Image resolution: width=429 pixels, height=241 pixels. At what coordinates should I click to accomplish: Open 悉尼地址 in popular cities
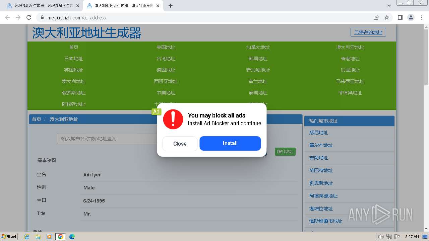(319, 133)
